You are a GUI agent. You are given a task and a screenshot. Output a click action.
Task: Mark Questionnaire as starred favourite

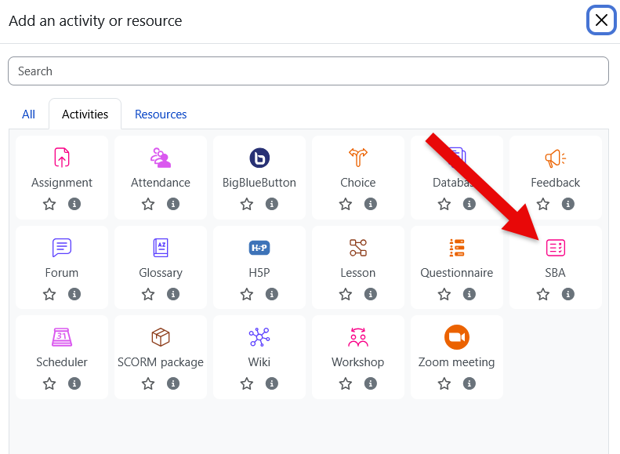click(444, 294)
